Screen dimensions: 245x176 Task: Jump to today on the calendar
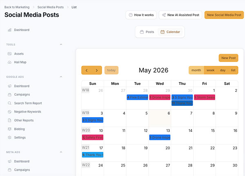tap(111, 70)
